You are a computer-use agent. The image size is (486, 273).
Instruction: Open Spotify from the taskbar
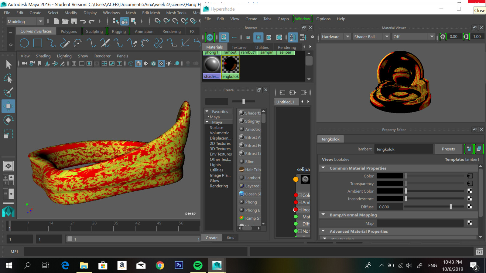pyautogui.click(x=198, y=265)
